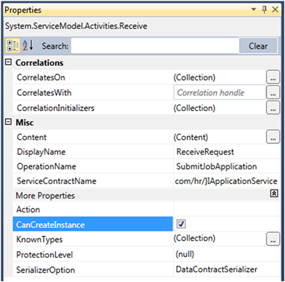Sort properties alphabetically with A-Z icon
This screenshot has width=285, height=282.
tap(28, 46)
